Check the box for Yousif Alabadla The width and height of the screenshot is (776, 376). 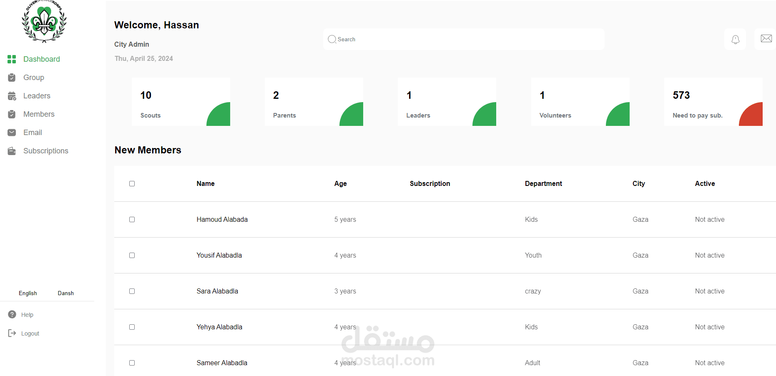[132, 256]
